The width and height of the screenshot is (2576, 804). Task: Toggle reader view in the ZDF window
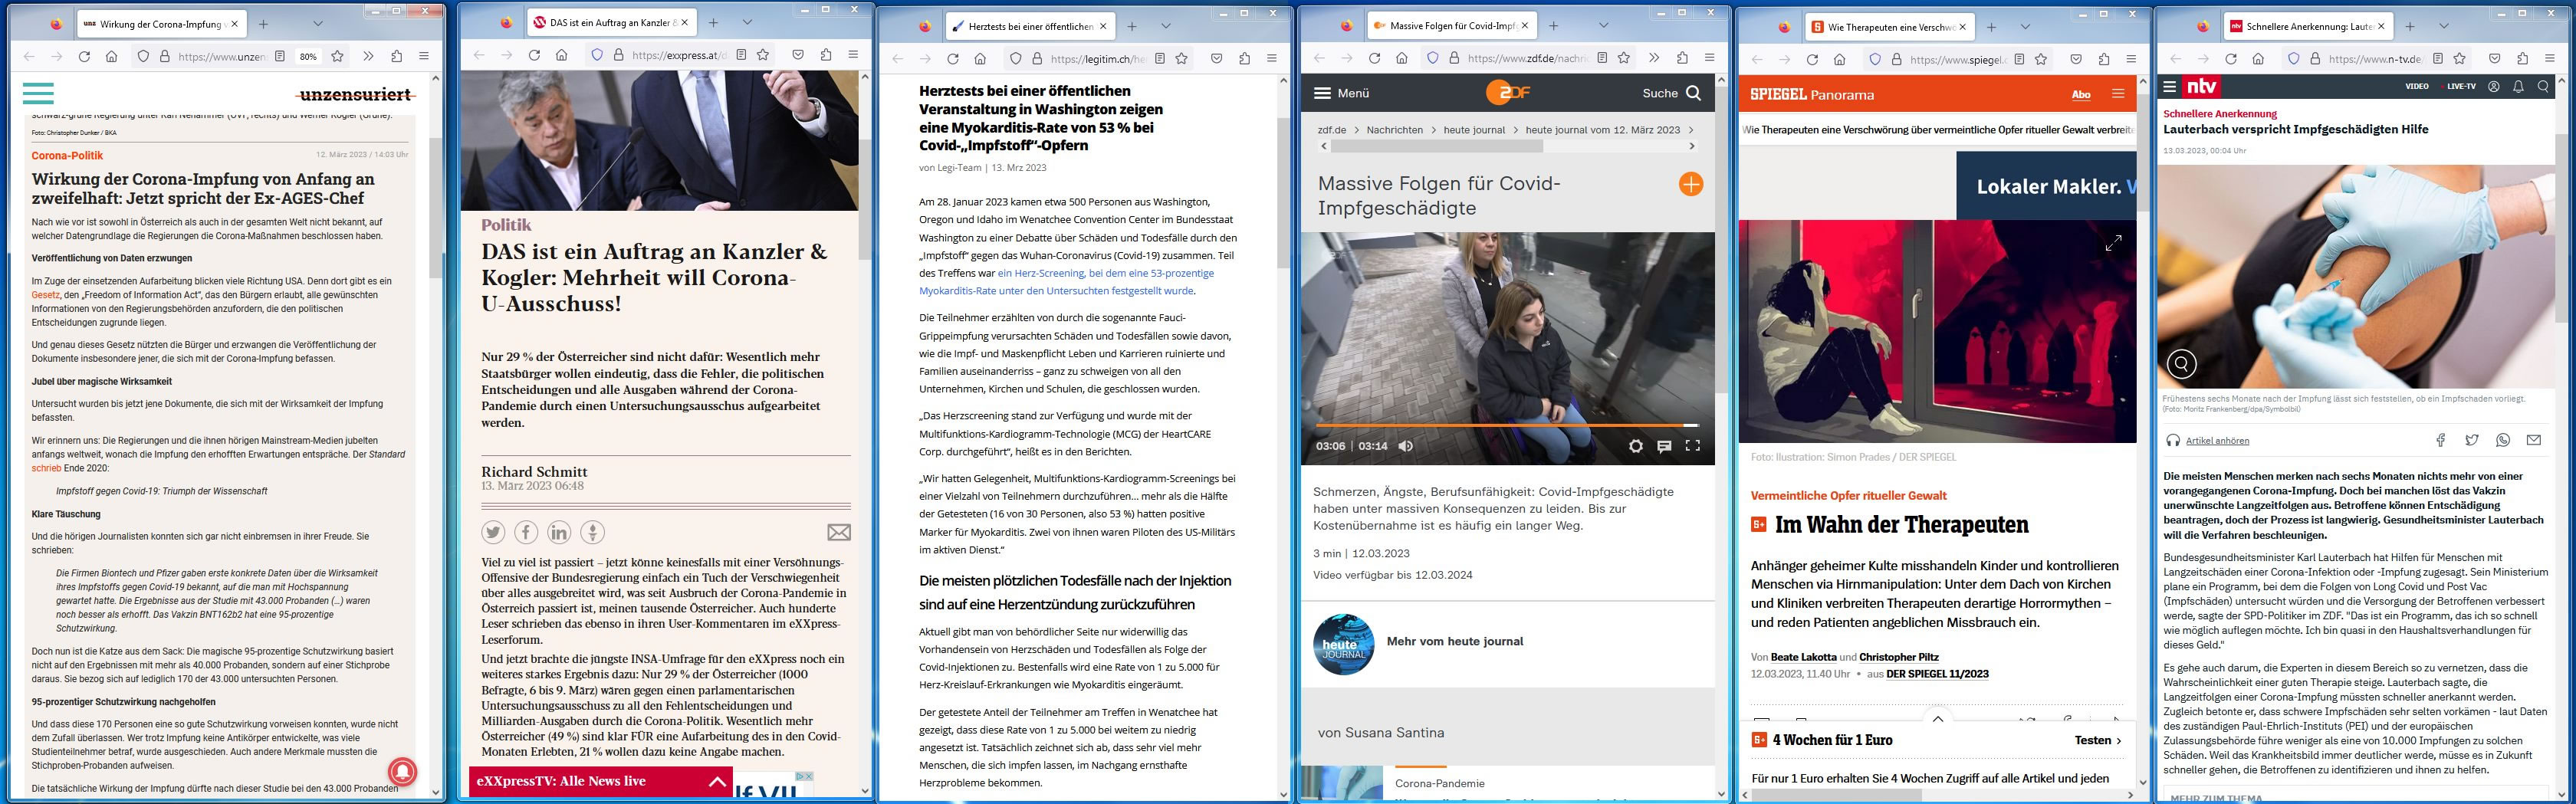click(x=1602, y=58)
